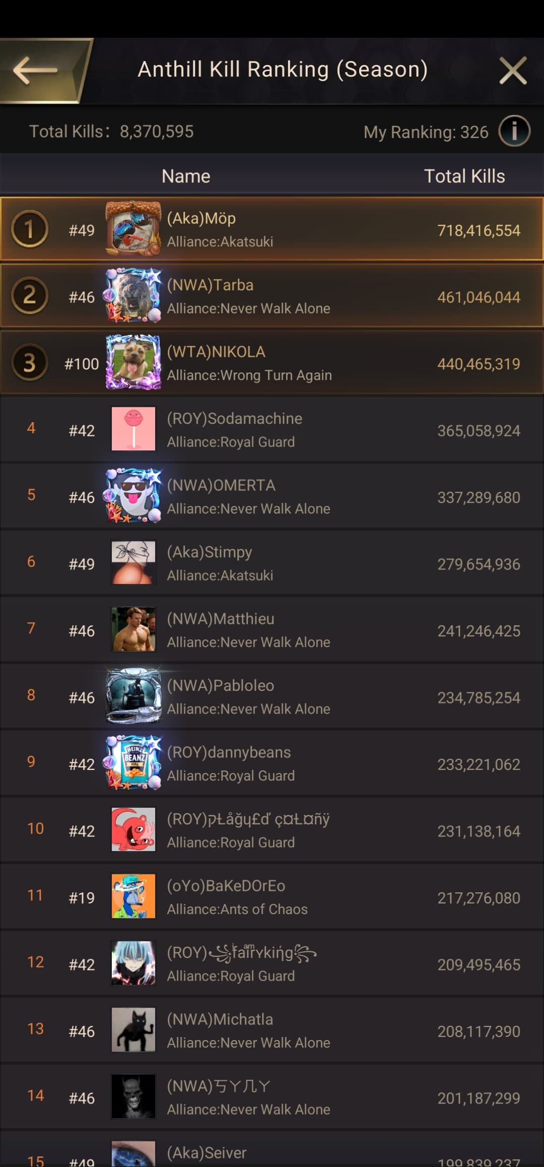Tap (NWA)Tarba's lion avatar

coord(133,296)
